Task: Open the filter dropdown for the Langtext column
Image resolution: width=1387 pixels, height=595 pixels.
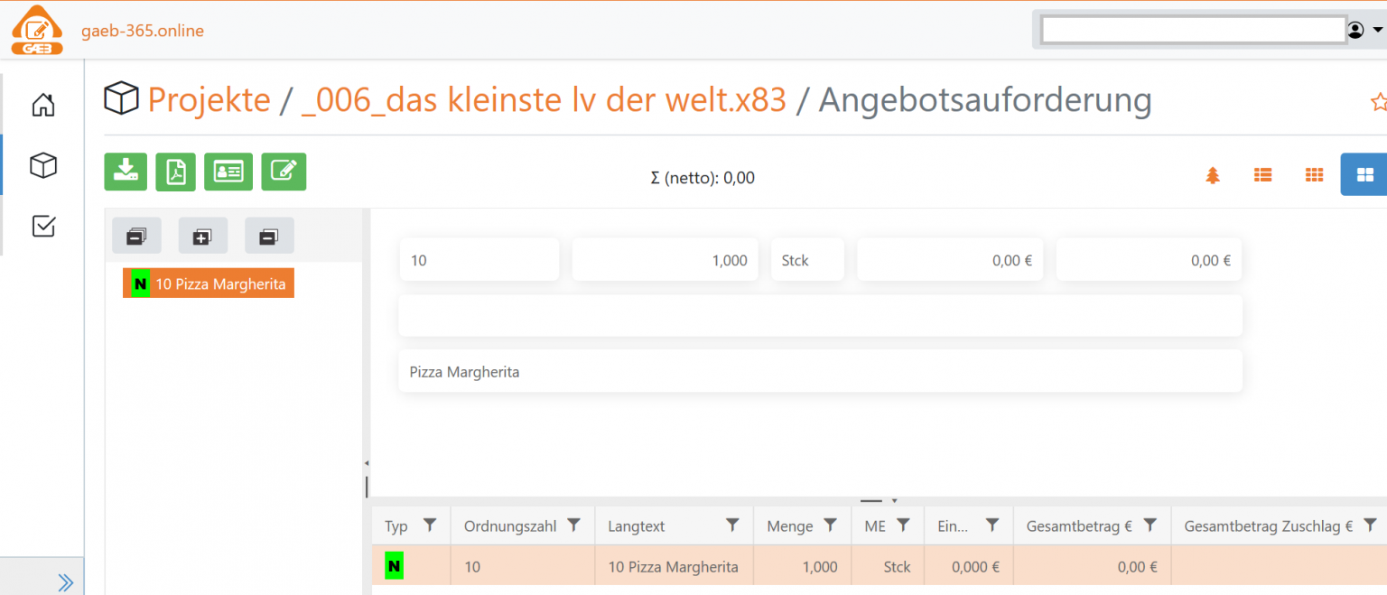Action: pyautogui.click(x=733, y=525)
